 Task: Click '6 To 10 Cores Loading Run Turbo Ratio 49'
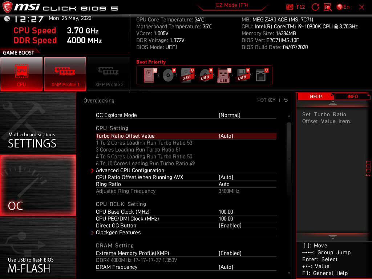click(x=145, y=163)
